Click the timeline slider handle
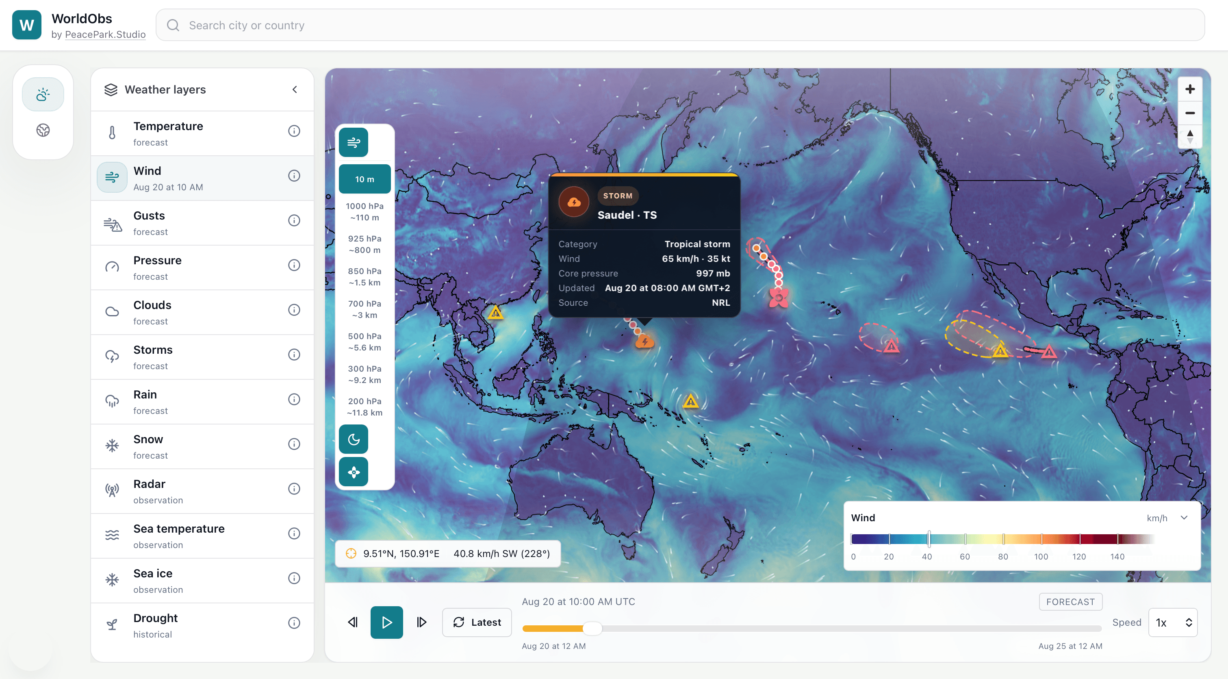Image resolution: width=1228 pixels, height=679 pixels. point(592,629)
